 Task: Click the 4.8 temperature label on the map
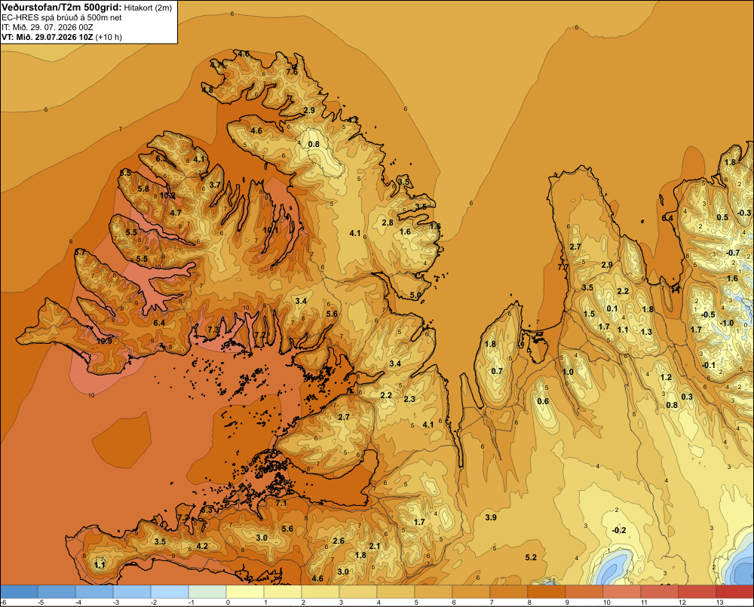(x=207, y=90)
